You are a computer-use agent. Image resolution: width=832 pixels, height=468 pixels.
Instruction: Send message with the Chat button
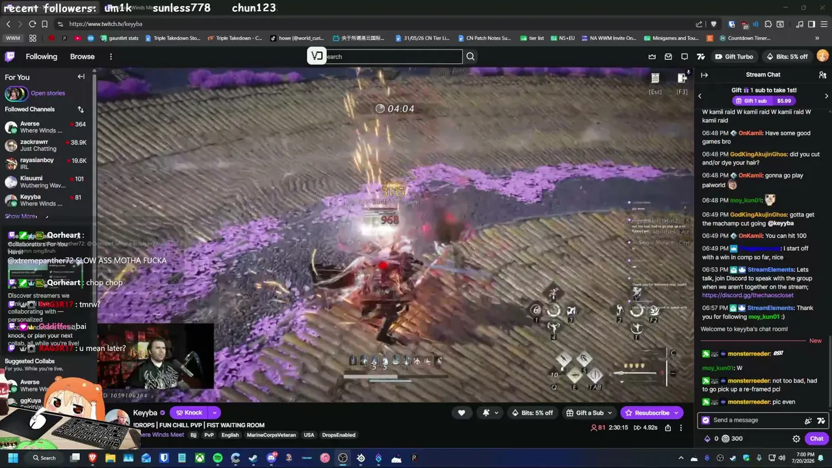point(816,439)
